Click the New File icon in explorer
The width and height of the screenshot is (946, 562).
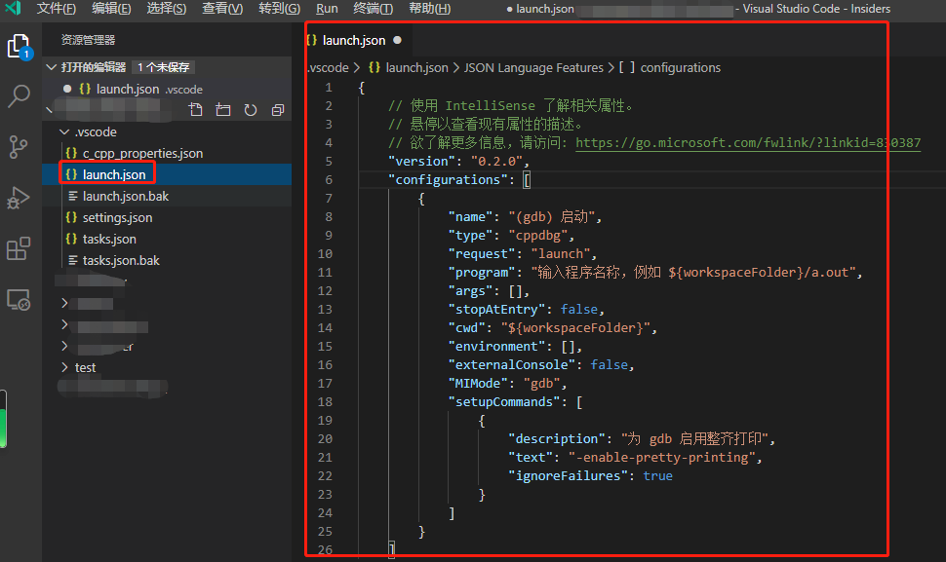click(195, 110)
